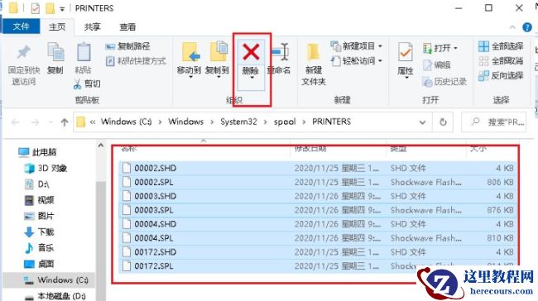This screenshot has width=538, height=301.
Task: Expand hidden path levels in the address bar
Action: click(93, 122)
